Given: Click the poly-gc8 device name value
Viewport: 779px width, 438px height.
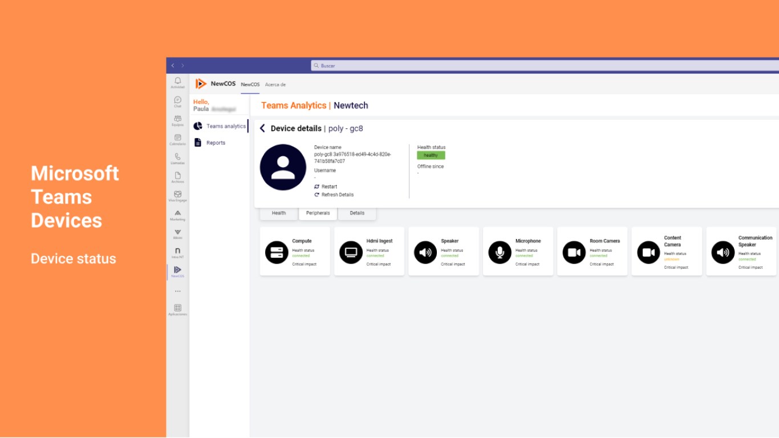Looking at the screenshot, I should (x=352, y=158).
